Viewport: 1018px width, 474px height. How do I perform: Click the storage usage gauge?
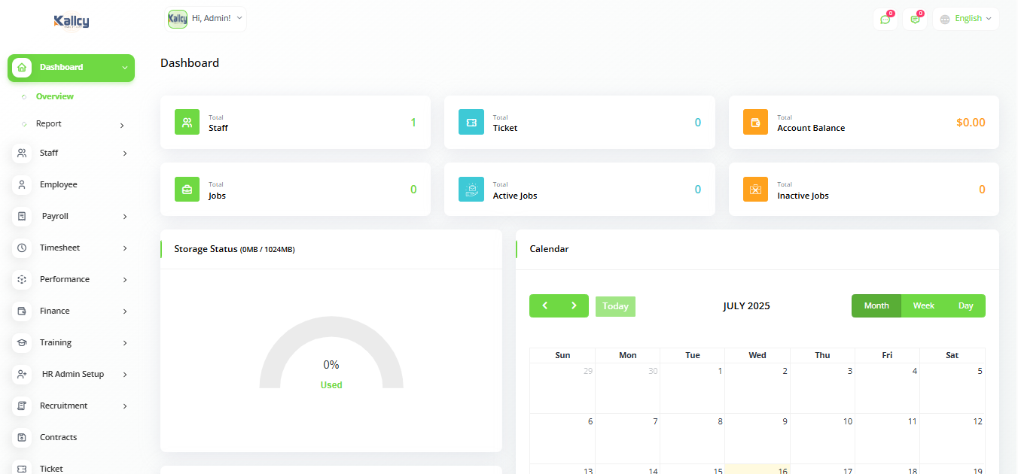pos(331,354)
